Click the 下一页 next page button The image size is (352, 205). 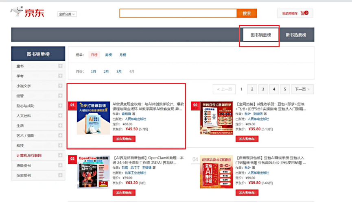tap(302, 89)
